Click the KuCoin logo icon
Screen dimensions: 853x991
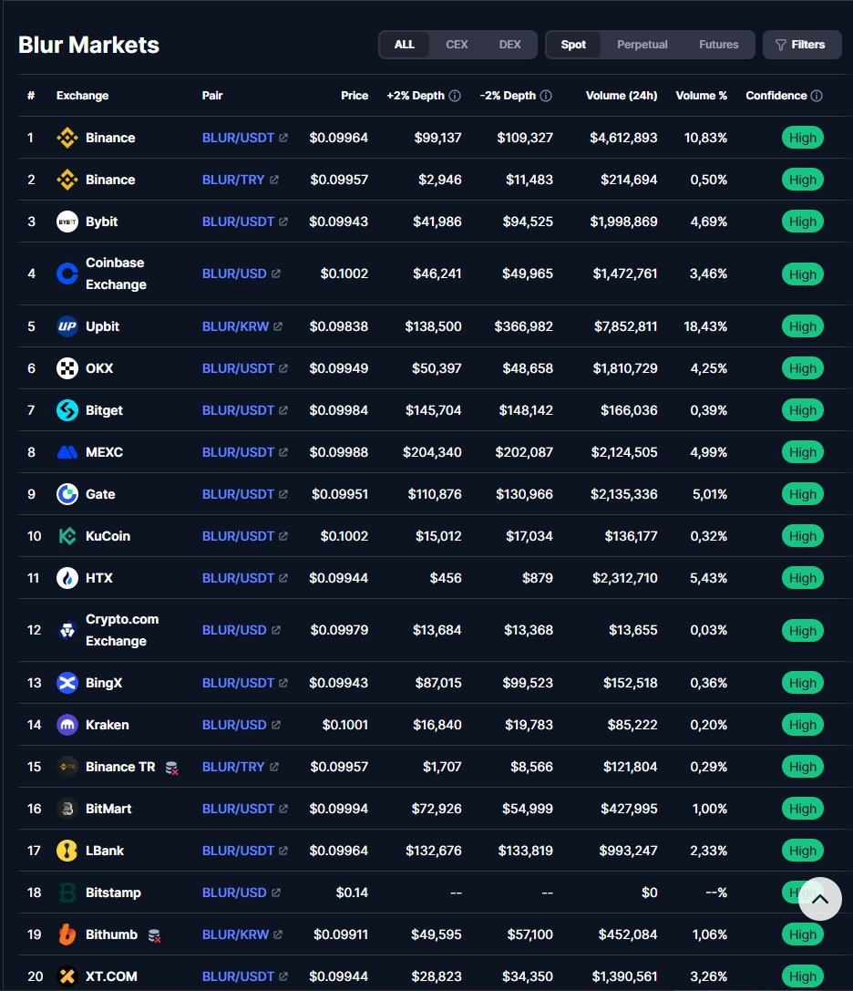67,536
